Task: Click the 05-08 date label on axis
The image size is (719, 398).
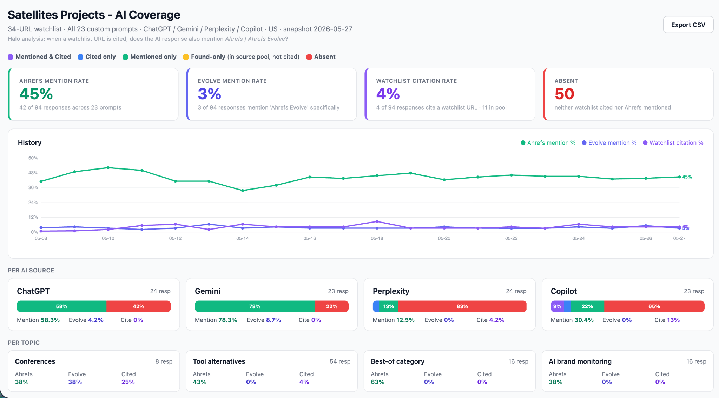Action: (41, 238)
